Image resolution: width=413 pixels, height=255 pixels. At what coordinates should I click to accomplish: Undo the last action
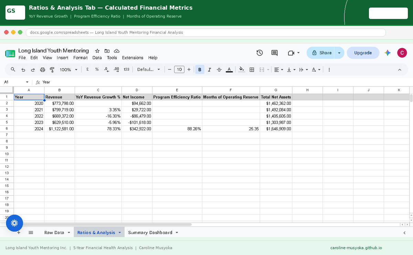click(x=23, y=70)
